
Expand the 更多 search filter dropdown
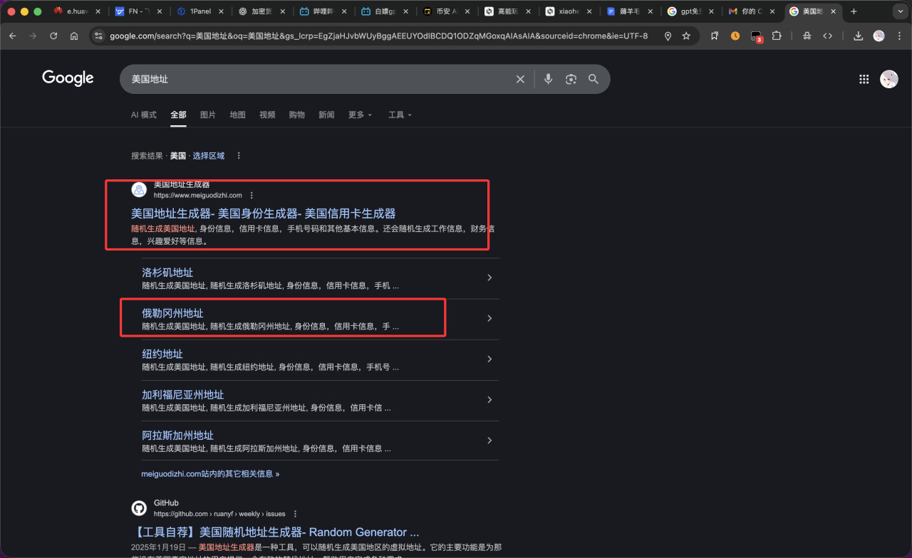(360, 115)
